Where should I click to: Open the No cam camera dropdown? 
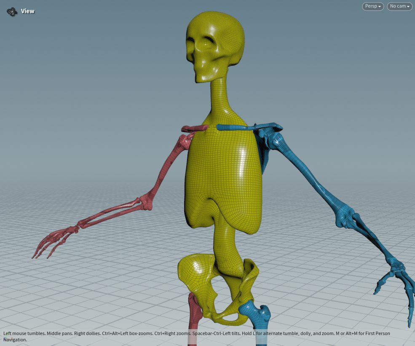pyautogui.click(x=399, y=6)
